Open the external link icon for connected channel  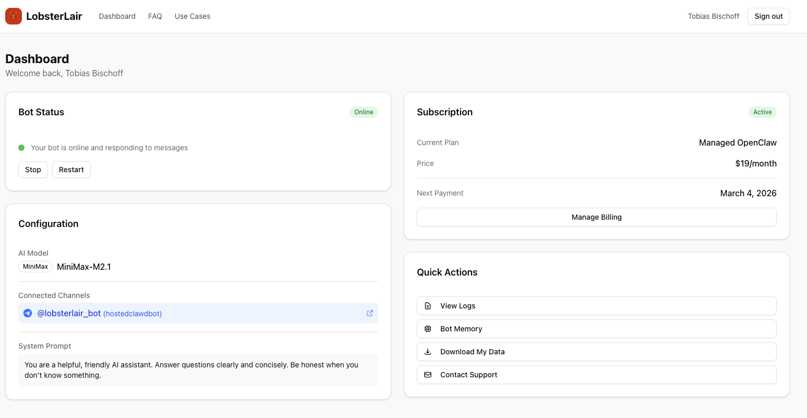[x=370, y=313]
